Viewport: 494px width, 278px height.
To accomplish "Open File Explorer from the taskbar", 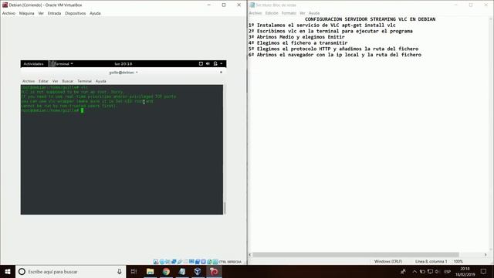I will (x=151, y=271).
